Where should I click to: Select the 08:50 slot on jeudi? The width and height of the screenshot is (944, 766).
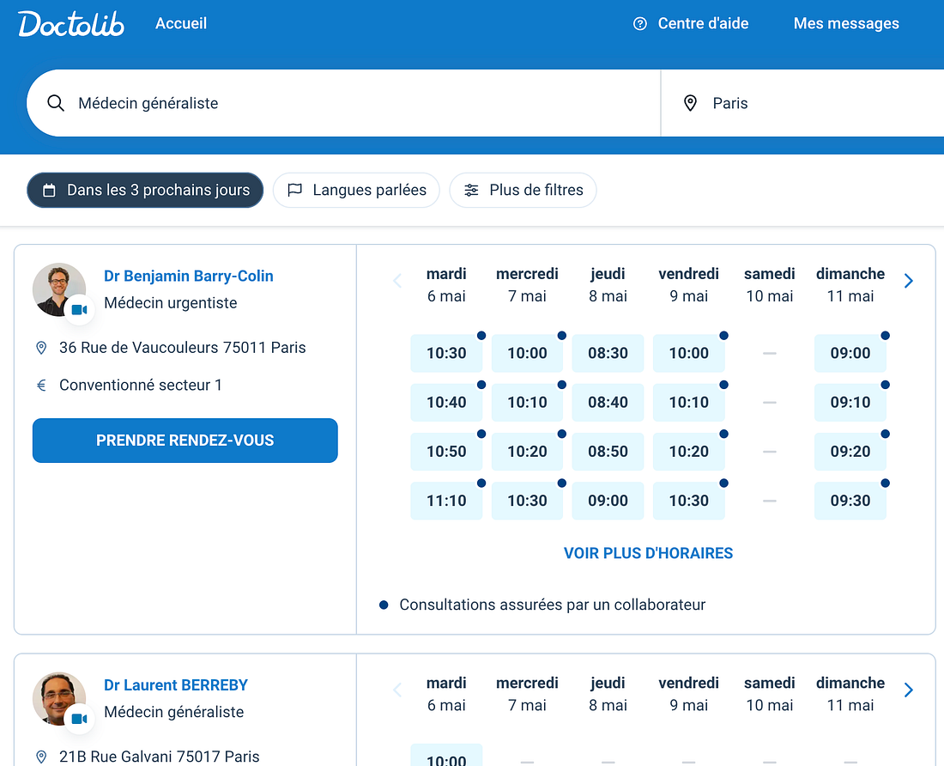(608, 452)
